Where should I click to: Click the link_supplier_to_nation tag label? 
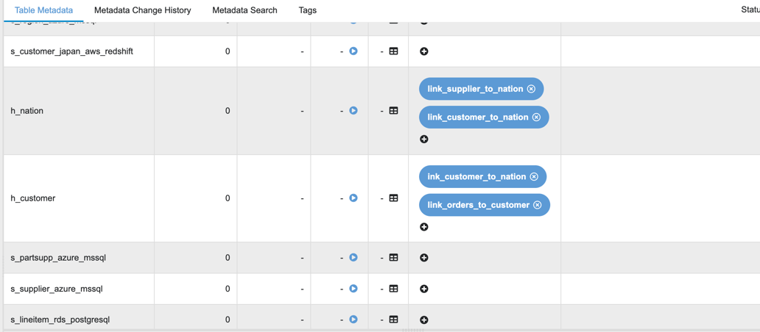tap(475, 89)
